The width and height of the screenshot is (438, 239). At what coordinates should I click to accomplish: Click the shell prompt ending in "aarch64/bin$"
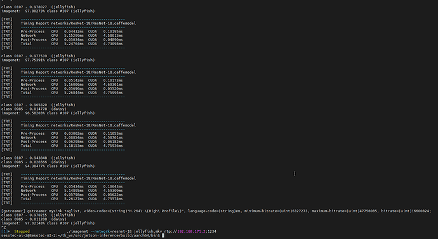click(81, 236)
